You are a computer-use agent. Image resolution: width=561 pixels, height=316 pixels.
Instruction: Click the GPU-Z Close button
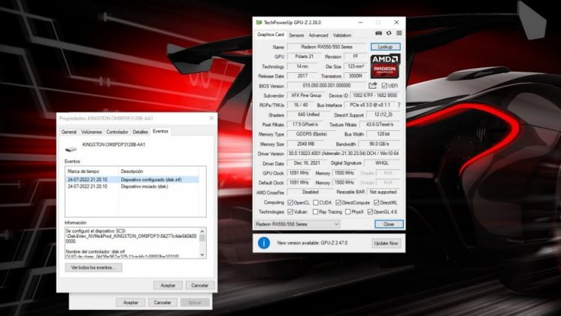point(389,224)
